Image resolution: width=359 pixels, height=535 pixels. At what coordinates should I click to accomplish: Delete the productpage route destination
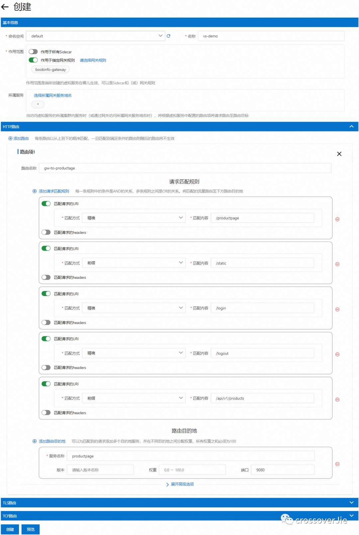[x=337, y=464]
